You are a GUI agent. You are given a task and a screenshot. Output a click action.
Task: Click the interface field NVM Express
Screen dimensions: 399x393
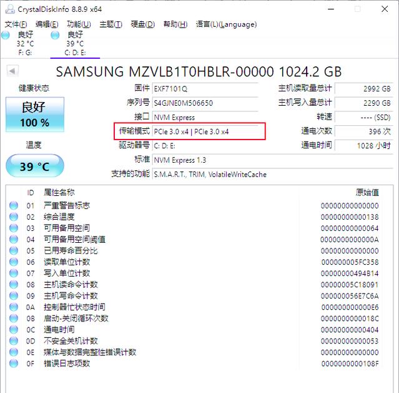pyautogui.click(x=205, y=117)
